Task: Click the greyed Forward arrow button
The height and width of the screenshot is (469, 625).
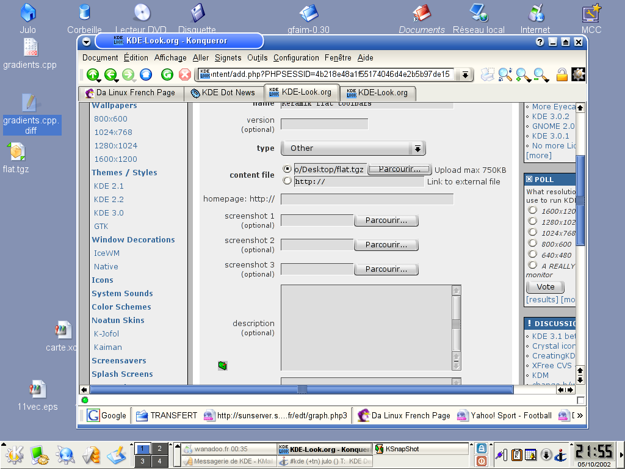Action: tap(128, 74)
